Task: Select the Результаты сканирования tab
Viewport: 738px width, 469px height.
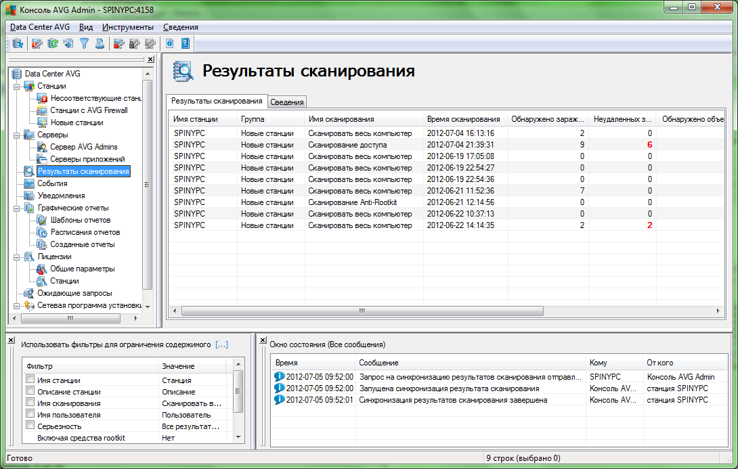Action: pos(217,101)
